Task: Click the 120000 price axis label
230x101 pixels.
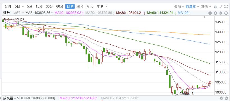Action: pyautogui.click(x=222, y=52)
